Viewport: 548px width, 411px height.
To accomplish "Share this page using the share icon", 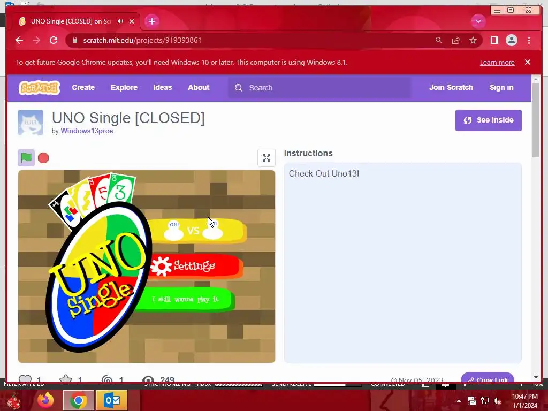I will coord(456,40).
